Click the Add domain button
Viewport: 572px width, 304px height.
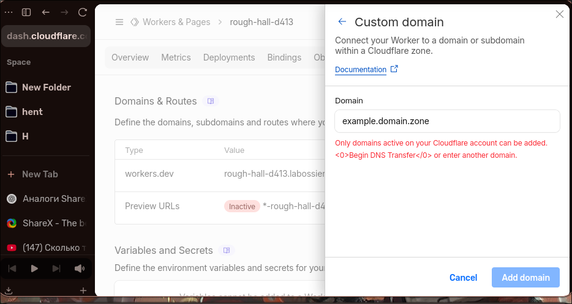tap(525, 278)
